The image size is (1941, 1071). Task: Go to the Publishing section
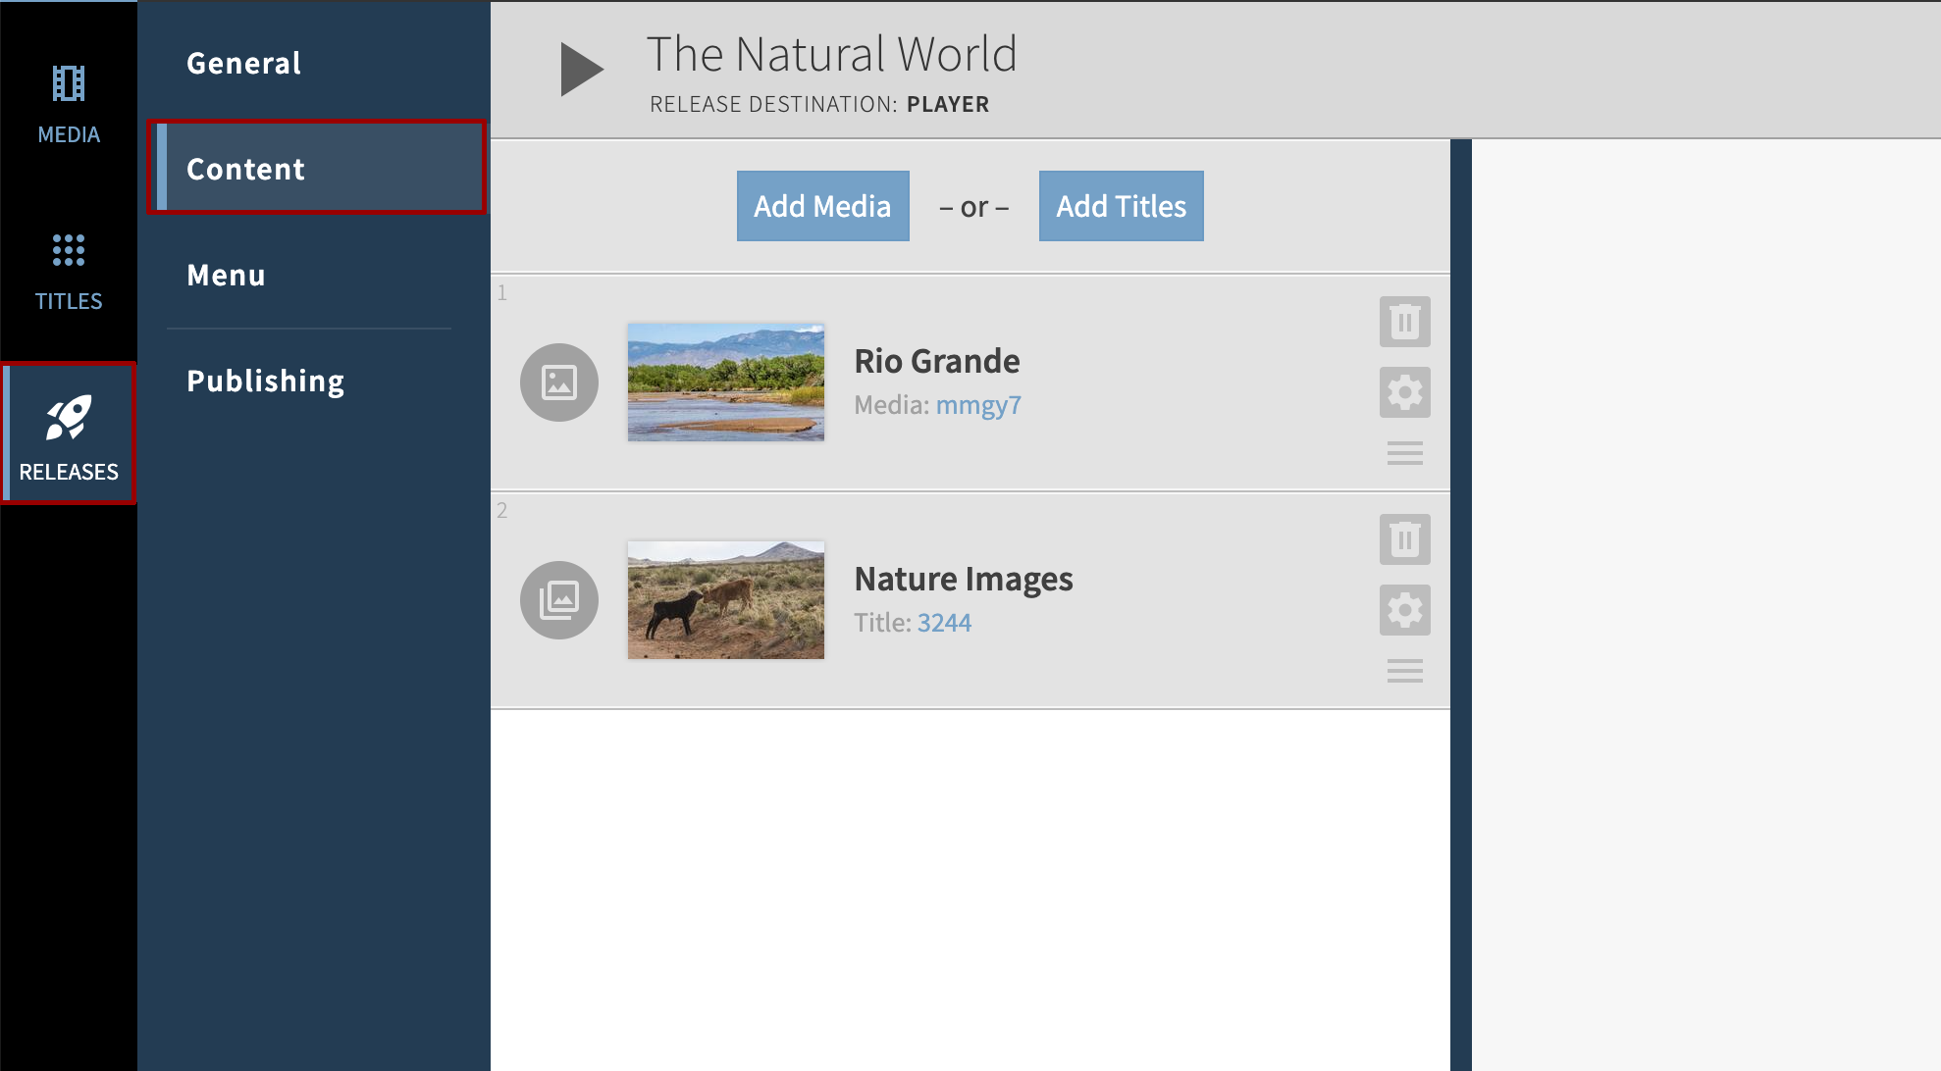click(x=265, y=381)
